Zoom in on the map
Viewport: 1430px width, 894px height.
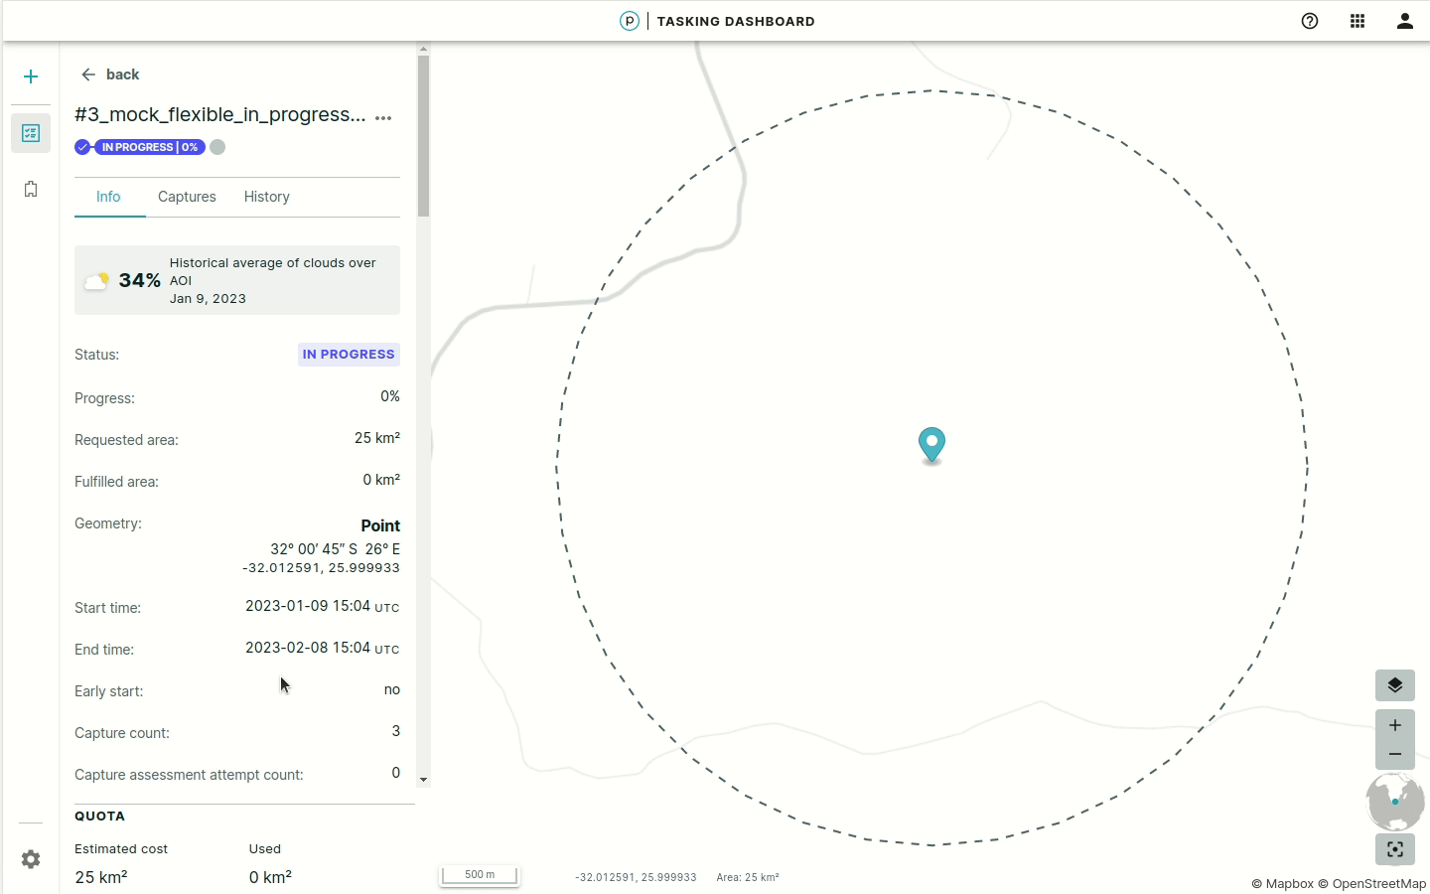tap(1395, 725)
